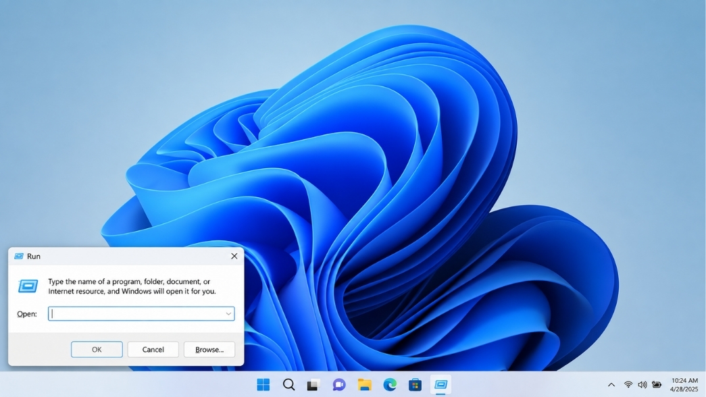The width and height of the screenshot is (706, 397).
Task: Click OK in the Run dialog
Action: 97,349
